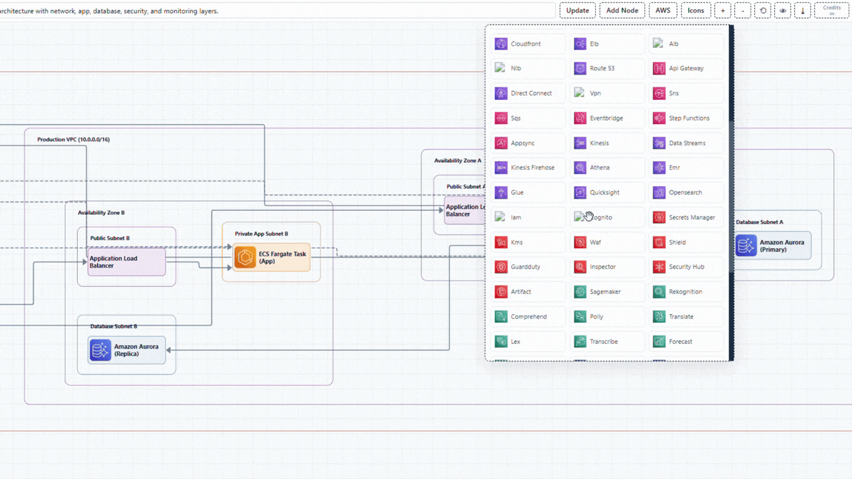The width and height of the screenshot is (852, 479).
Task: Click the Private App Subnet B label
Action: coord(262,234)
